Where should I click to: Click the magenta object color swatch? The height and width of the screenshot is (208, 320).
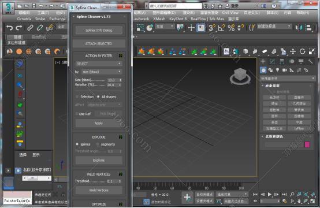(307, 144)
